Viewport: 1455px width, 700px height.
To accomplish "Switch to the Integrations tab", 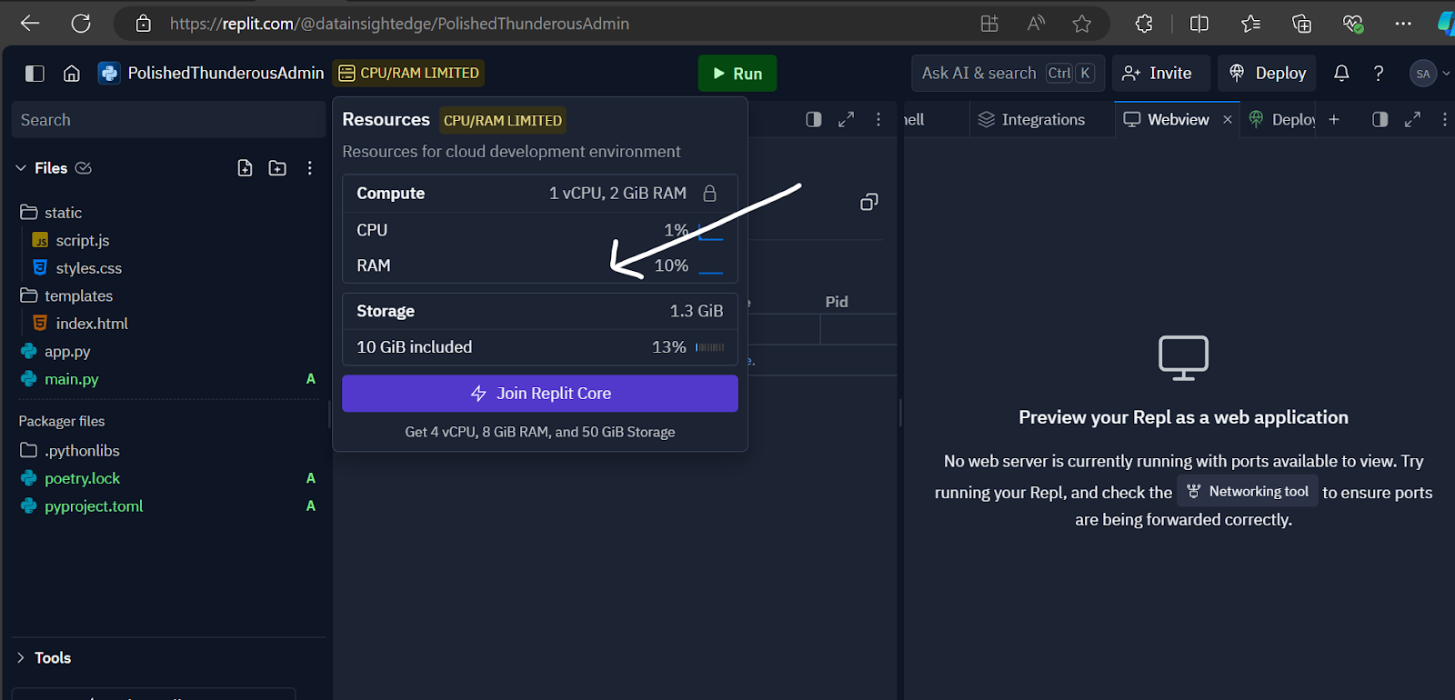I will (x=1032, y=119).
